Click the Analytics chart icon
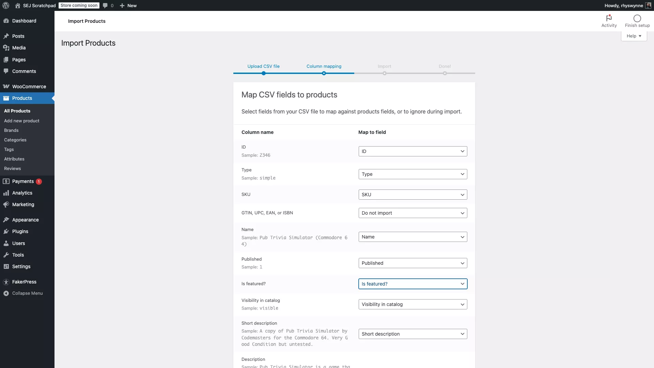Image resolution: width=654 pixels, height=368 pixels. (6, 193)
